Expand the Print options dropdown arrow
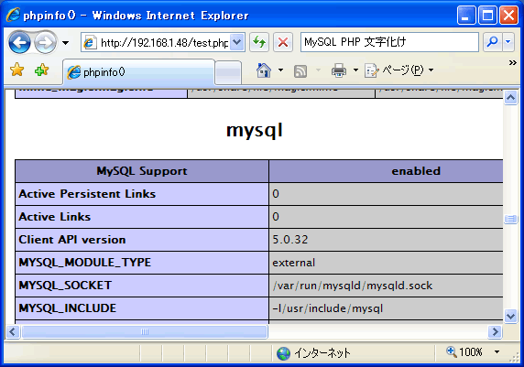Image resolution: width=524 pixels, height=367 pixels. 355,70
